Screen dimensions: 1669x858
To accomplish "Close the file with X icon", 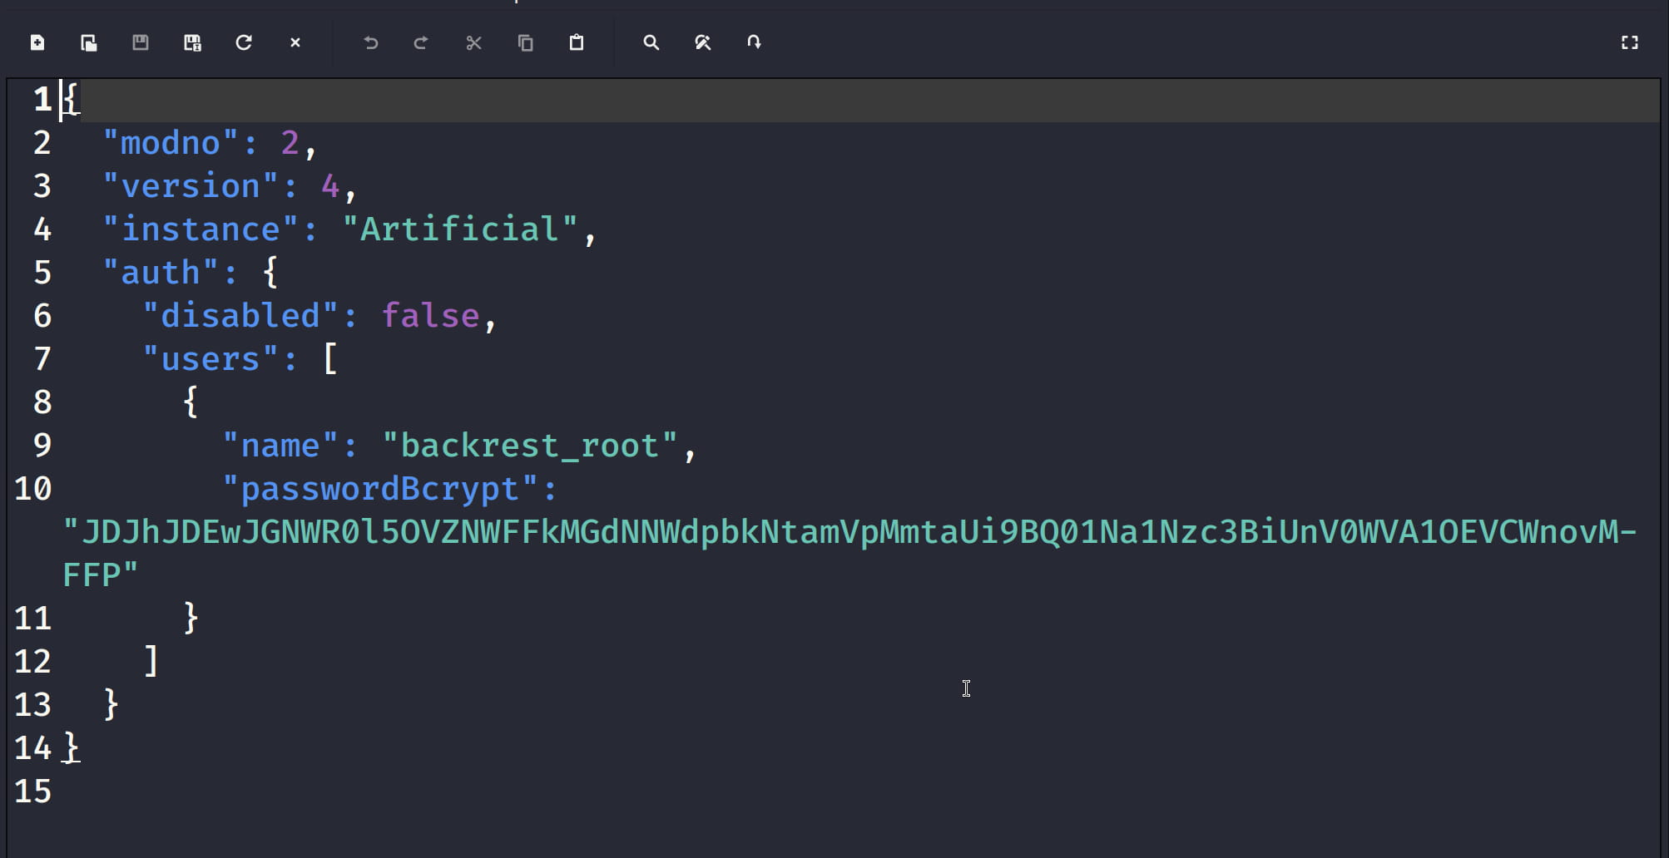I will click(295, 42).
